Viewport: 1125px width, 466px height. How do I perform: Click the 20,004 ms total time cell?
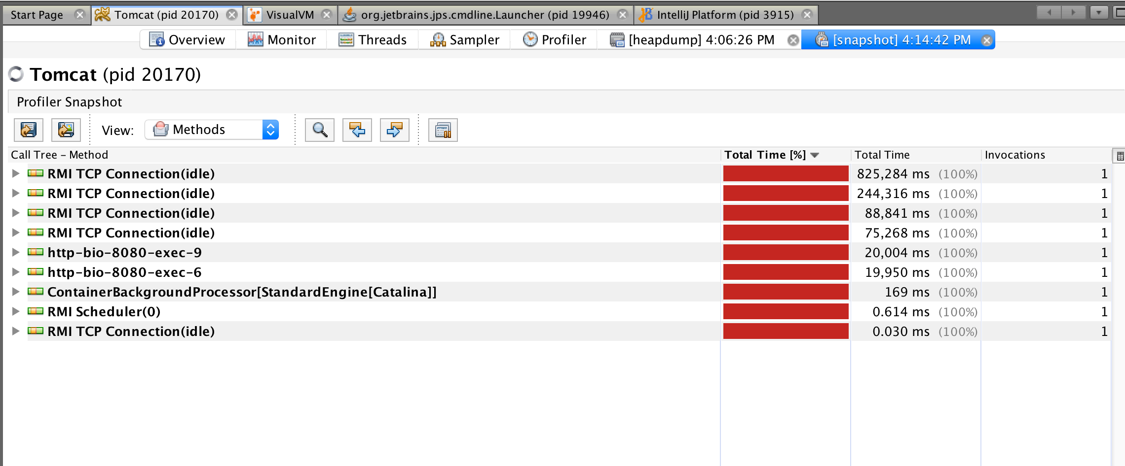point(916,253)
